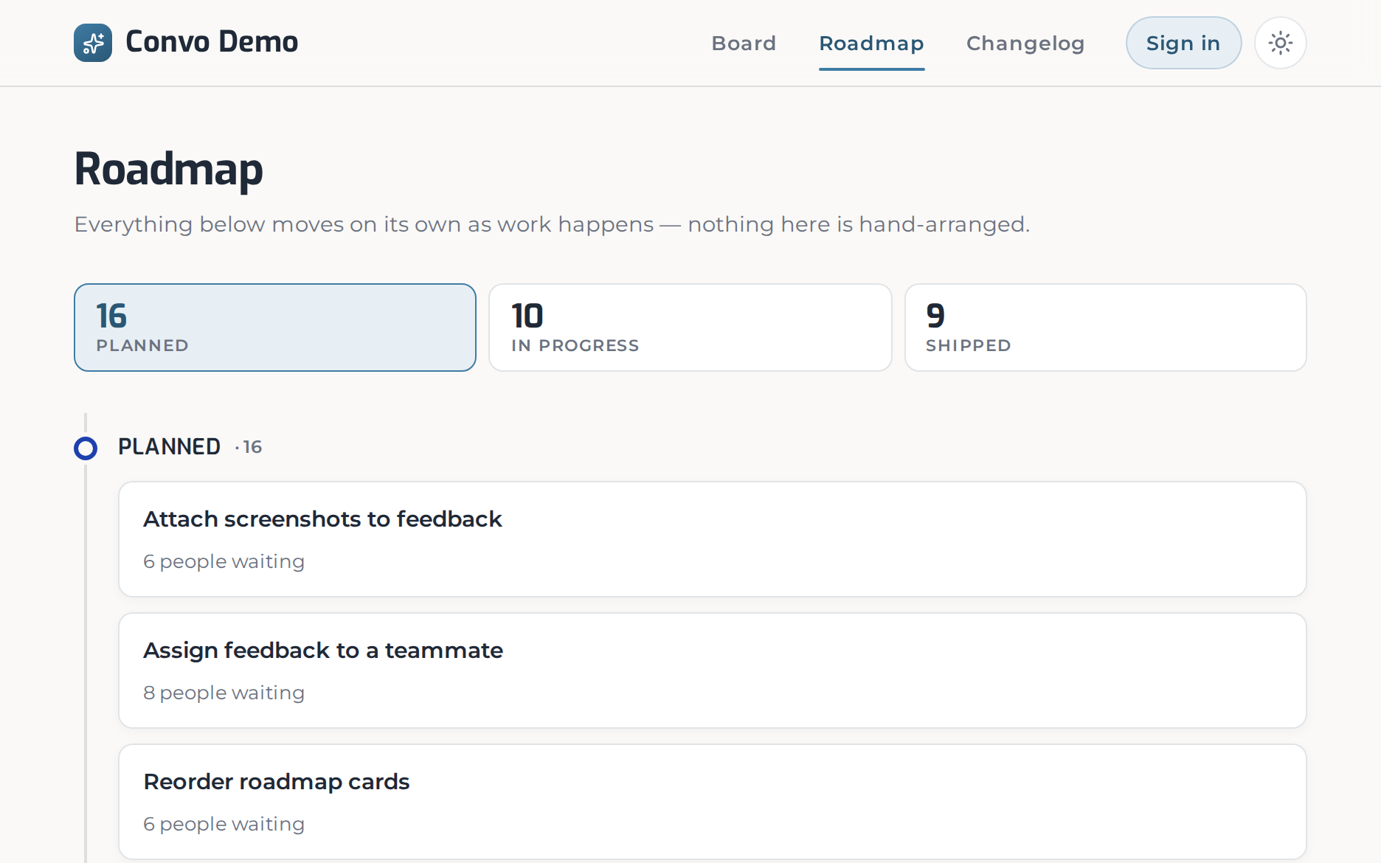Click the 'Everything below moves on its own' subtitle
Screen dimensions: 1381x863
point(552,224)
